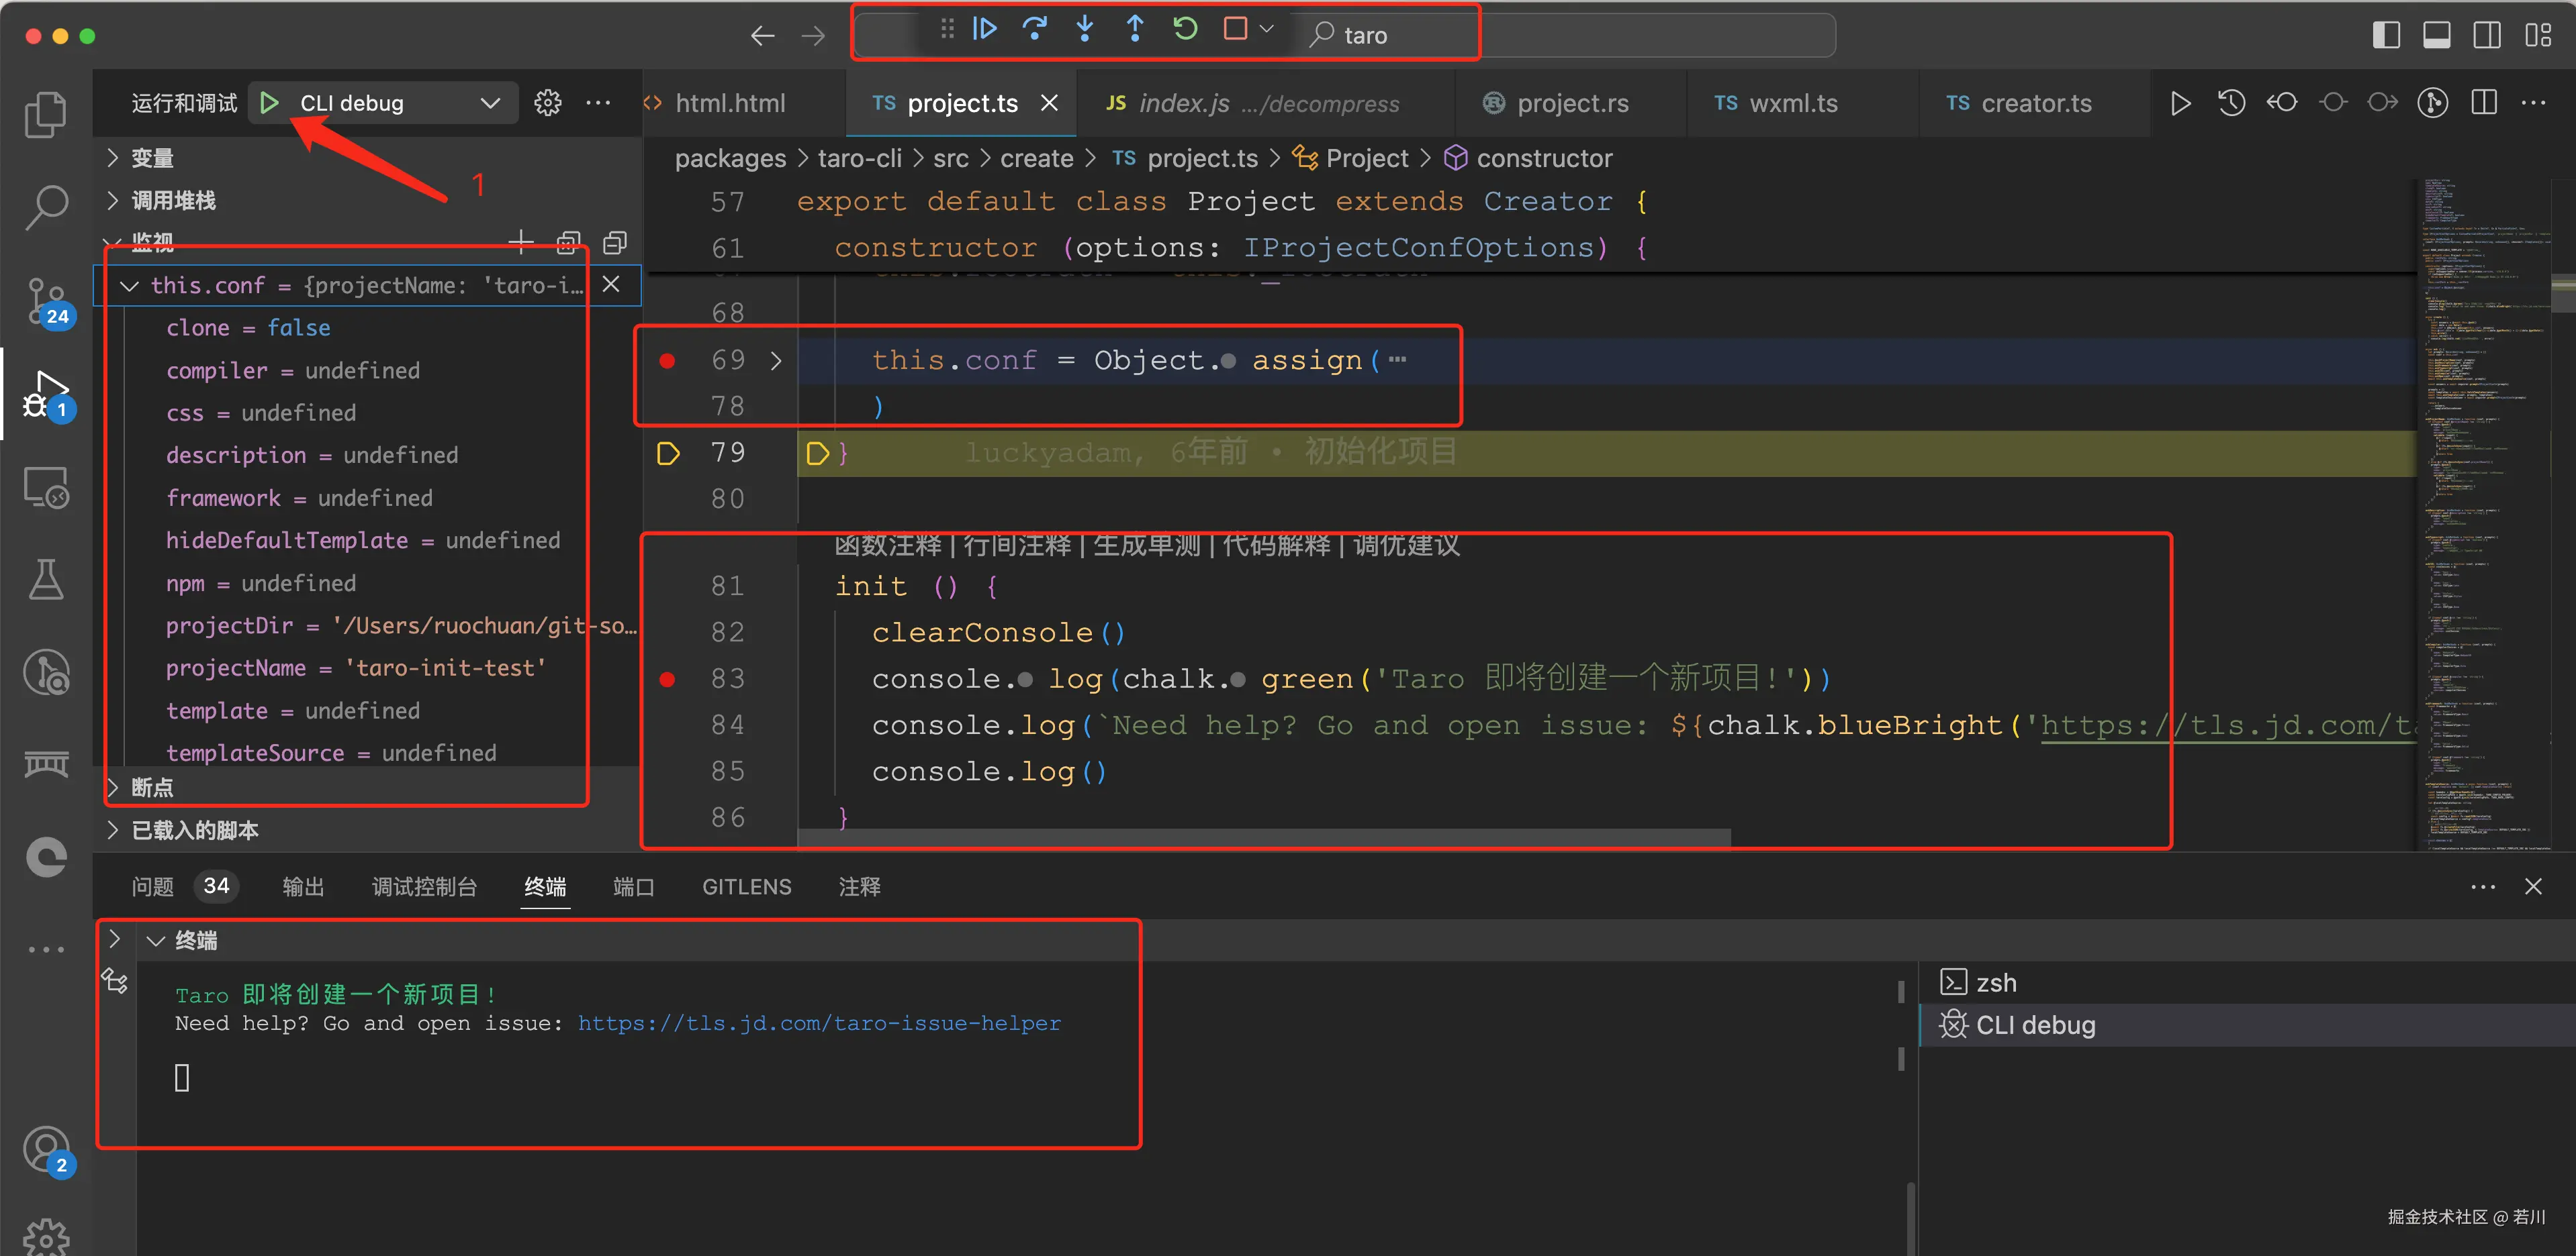Click the Restart debug icon
This screenshot has height=1256, width=2576.
tap(1185, 29)
